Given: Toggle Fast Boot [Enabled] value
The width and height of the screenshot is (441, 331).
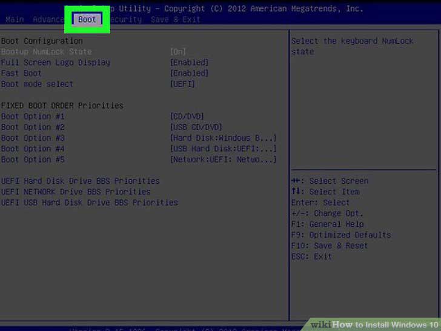Looking at the screenshot, I should [x=189, y=73].
